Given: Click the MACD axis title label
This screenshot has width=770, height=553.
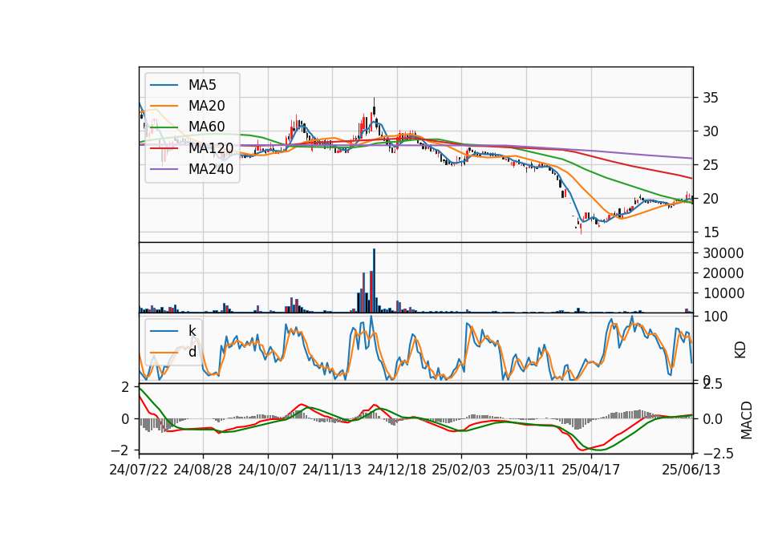Looking at the screenshot, I should (x=747, y=420).
